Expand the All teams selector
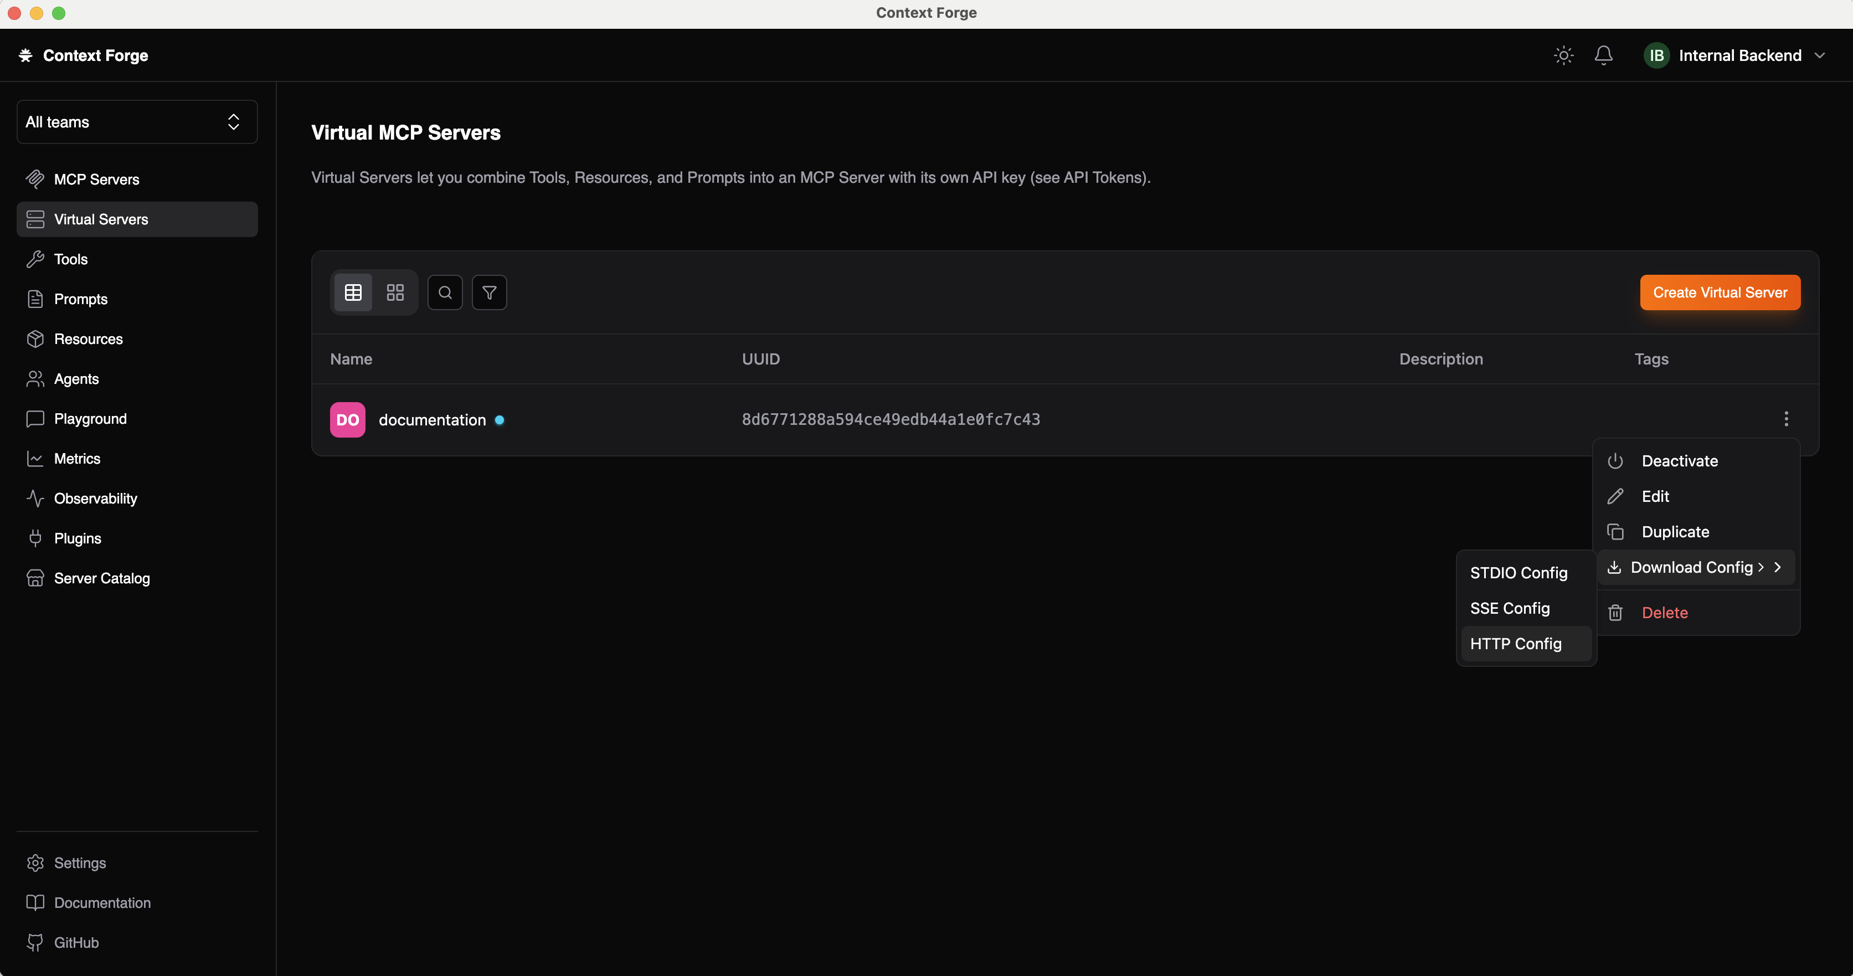Viewport: 1853px width, 976px height. [x=137, y=122]
